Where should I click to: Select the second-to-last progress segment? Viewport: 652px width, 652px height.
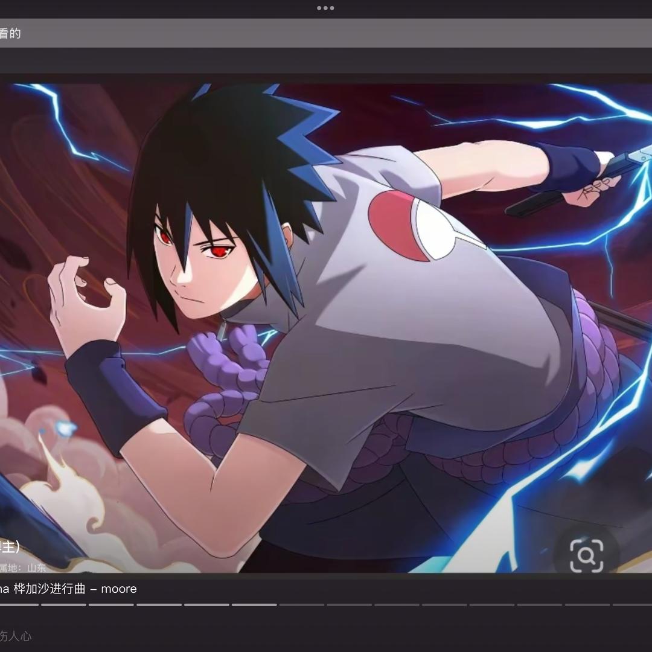point(587,604)
